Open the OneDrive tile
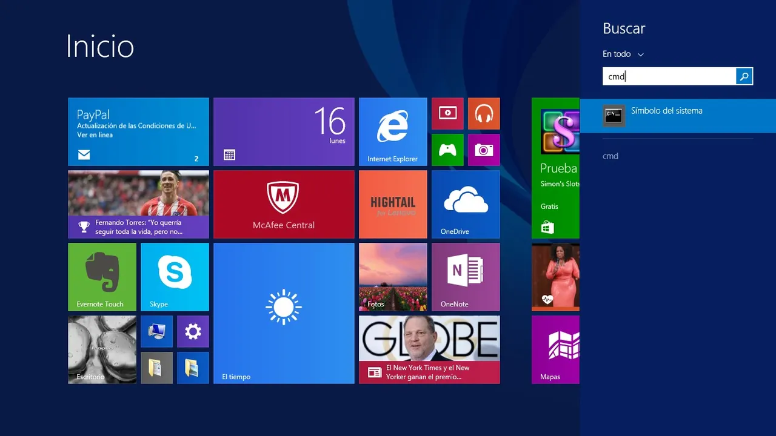 coord(466,204)
